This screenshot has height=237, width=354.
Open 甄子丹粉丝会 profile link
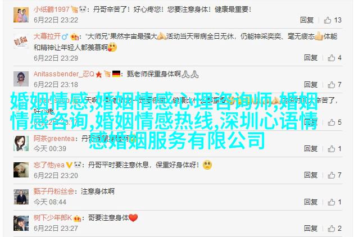(54, 192)
